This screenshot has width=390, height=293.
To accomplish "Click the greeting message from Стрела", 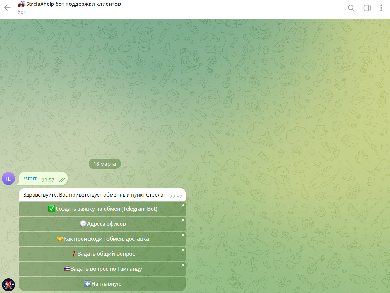I will tap(102, 195).
